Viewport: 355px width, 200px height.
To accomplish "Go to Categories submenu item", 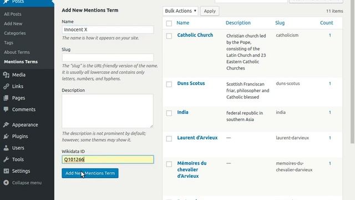I will (15, 33).
